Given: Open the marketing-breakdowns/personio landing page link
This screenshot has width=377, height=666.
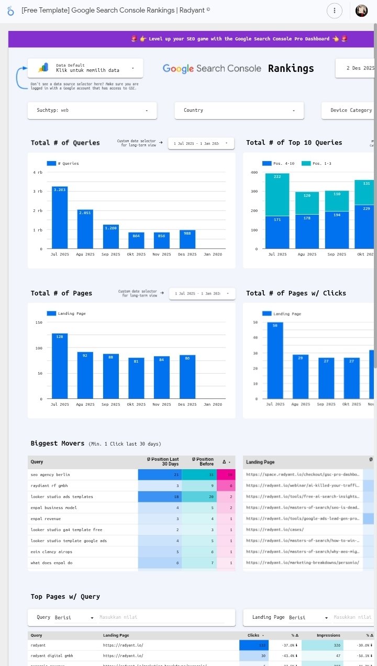Looking at the screenshot, I should click(302, 563).
